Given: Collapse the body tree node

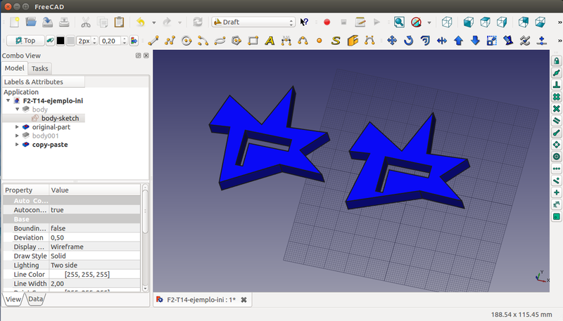Looking at the screenshot, I should (x=17, y=110).
